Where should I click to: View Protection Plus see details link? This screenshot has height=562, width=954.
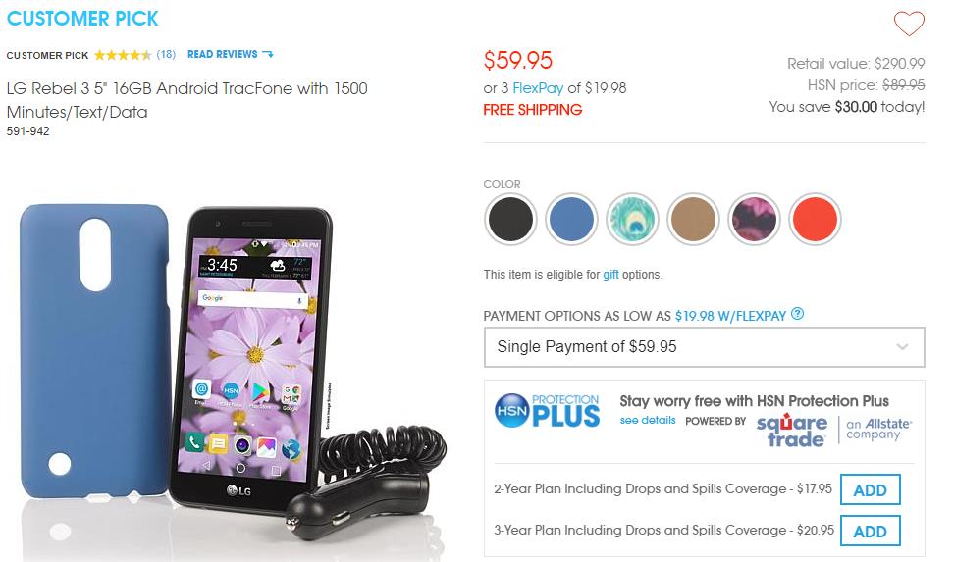(x=648, y=421)
